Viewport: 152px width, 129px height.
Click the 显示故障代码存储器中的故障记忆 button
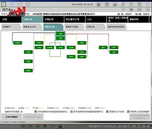(140, 117)
